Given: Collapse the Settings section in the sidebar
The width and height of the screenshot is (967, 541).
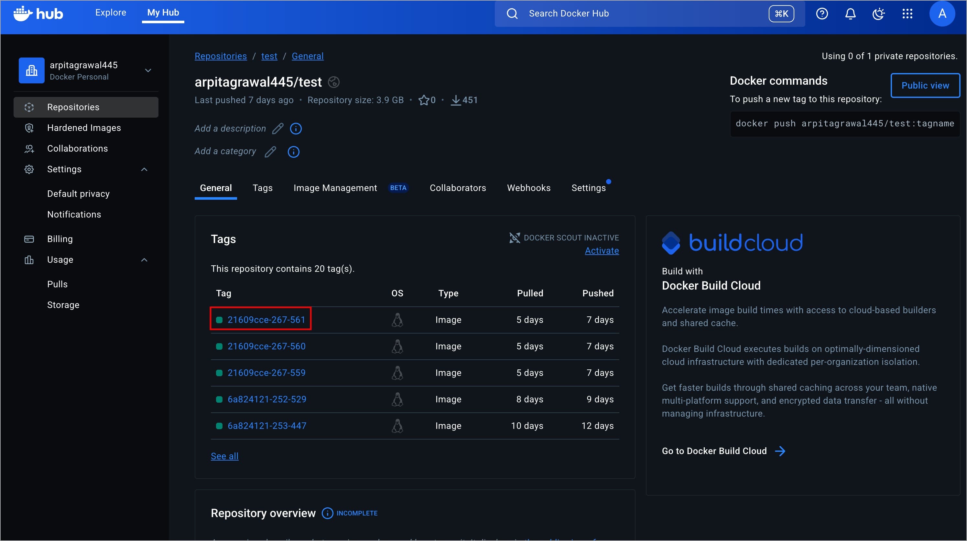Looking at the screenshot, I should (144, 170).
